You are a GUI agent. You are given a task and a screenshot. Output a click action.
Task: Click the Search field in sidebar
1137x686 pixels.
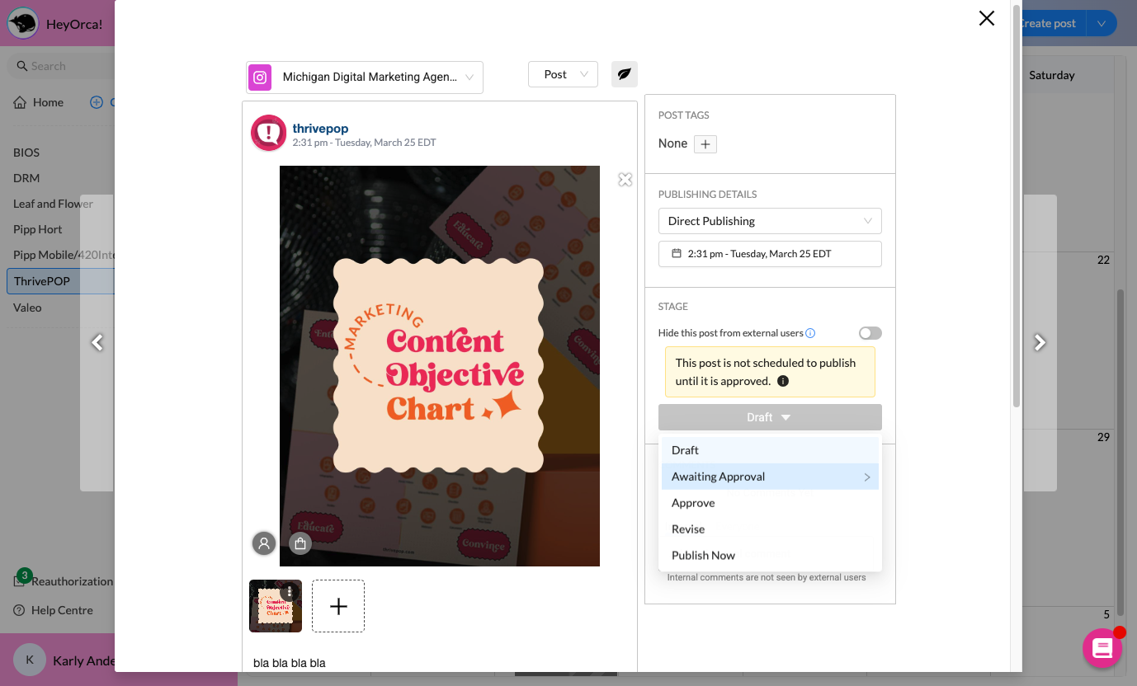coord(61,66)
